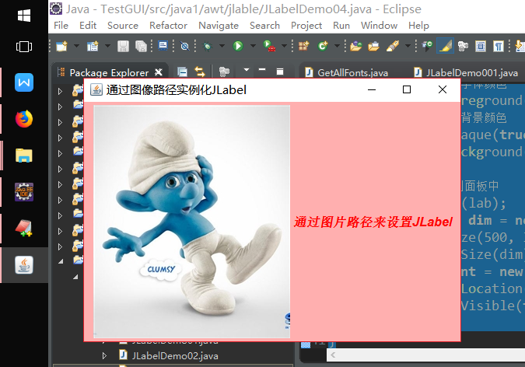Viewport: 525px width, 367px height.
Task: Open Package Explorer View Menu triangle
Action: tap(247, 70)
